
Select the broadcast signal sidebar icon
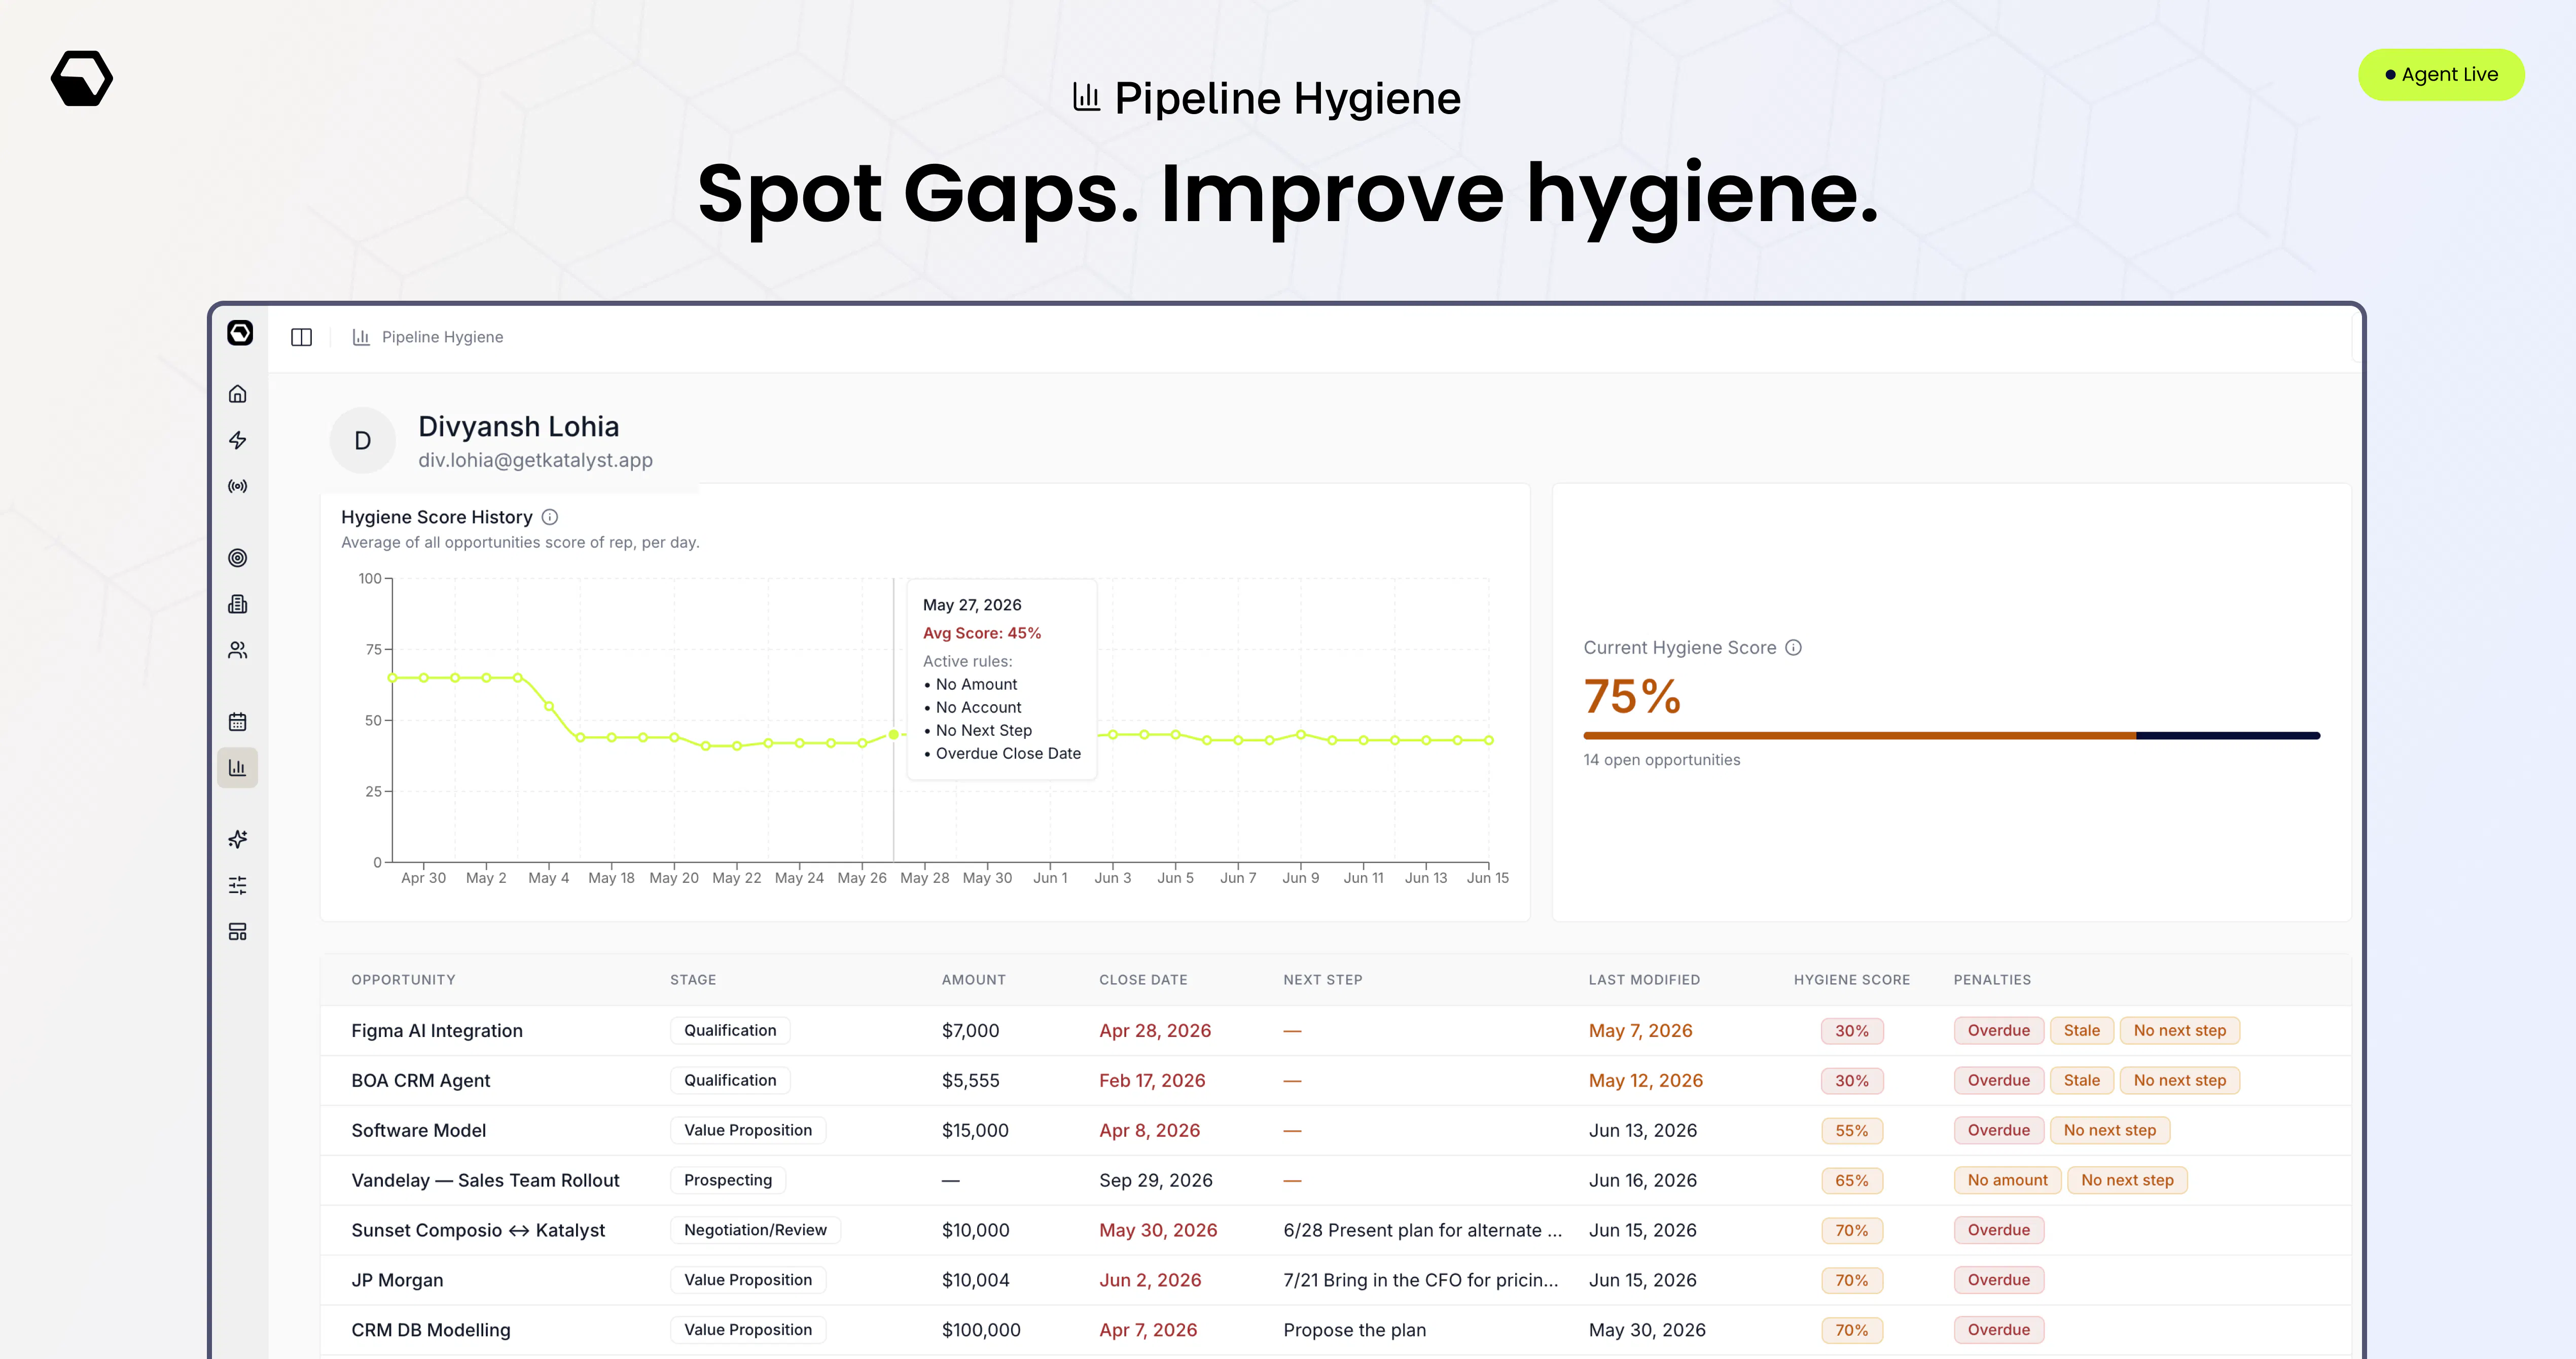pyautogui.click(x=237, y=486)
